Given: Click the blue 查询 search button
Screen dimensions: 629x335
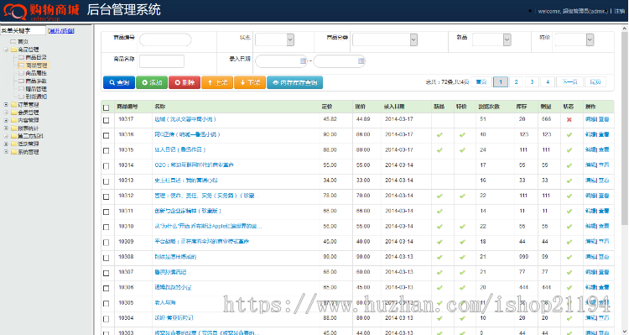Looking at the screenshot, I should click(119, 82).
